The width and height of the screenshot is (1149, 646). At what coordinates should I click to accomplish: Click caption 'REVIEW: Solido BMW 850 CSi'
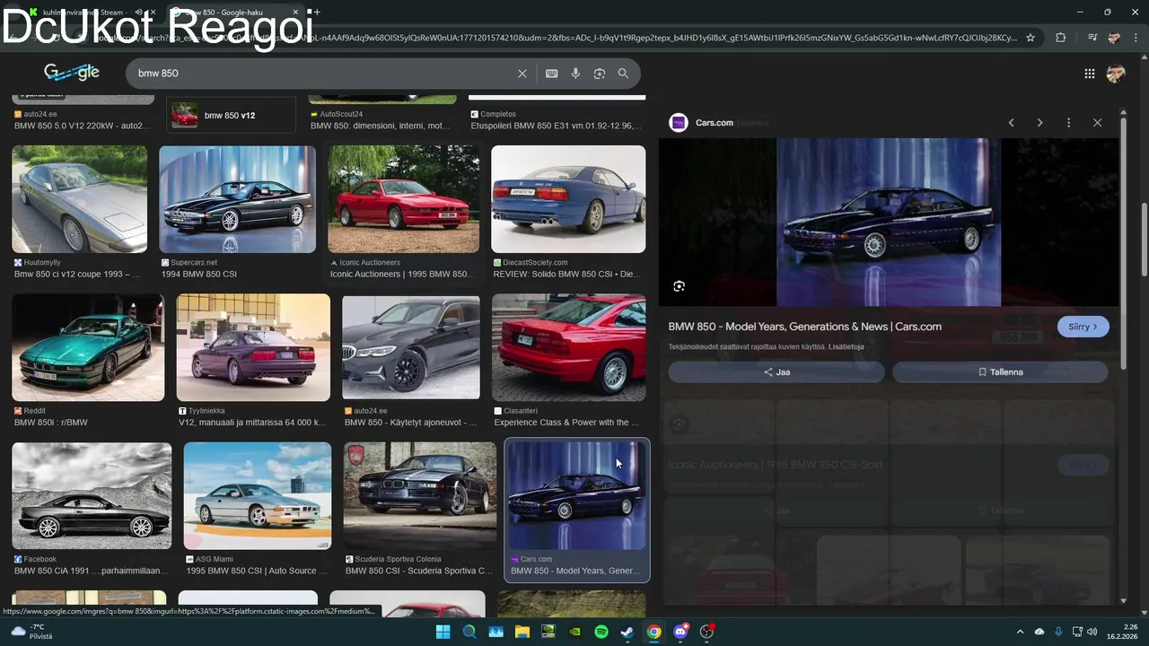(567, 275)
